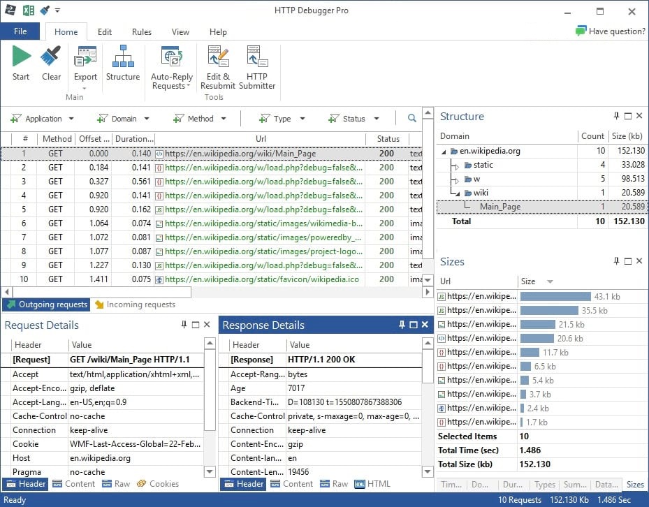The height and width of the screenshot is (507, 649).
Task: Clear the request list with Clear
Action: (51, 64)
